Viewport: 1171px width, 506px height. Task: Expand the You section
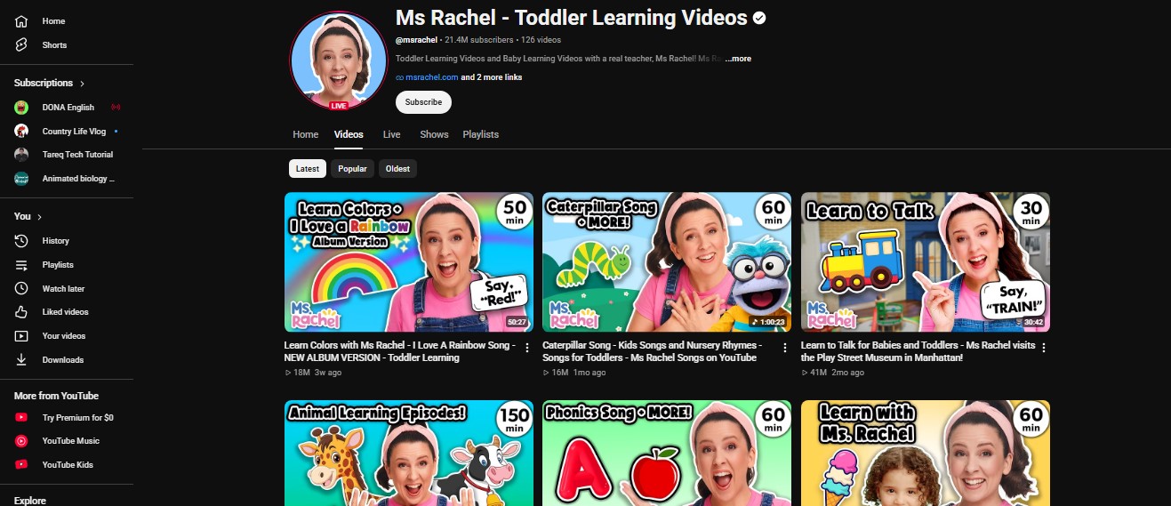pos(28,216)
